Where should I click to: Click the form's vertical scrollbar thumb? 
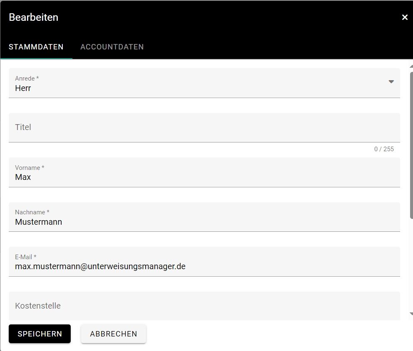pos(411,145)
